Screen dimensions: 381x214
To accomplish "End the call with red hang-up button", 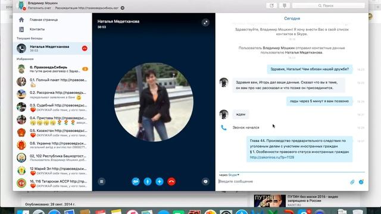I will click(171, 181).
